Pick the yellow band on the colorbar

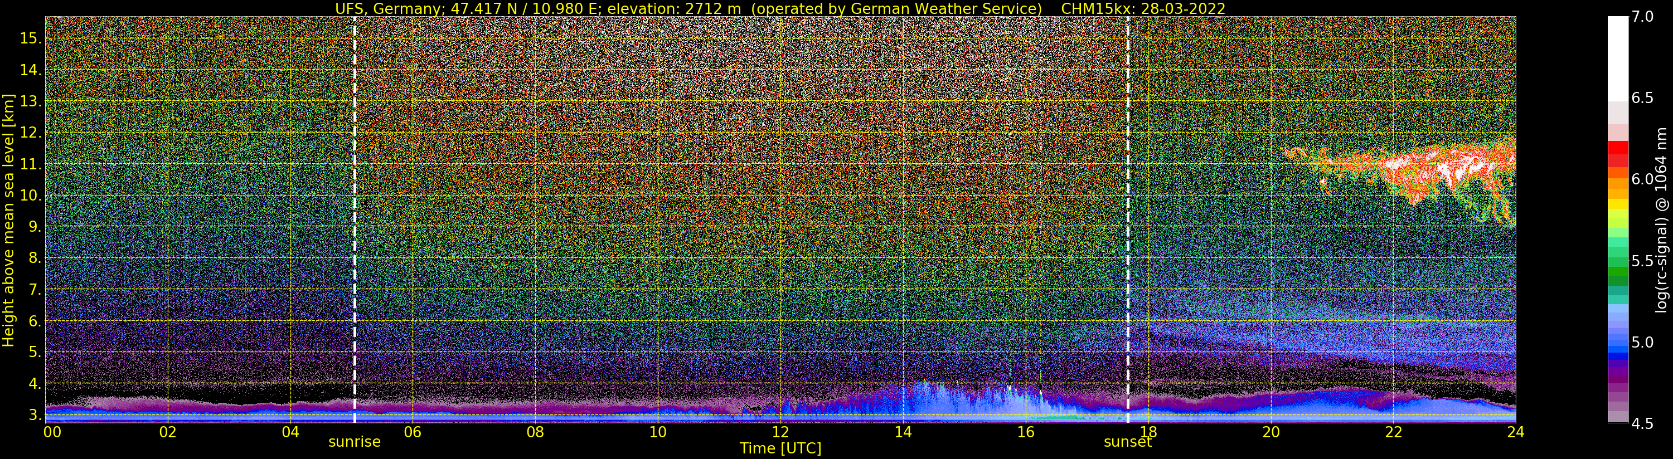(1618, 204)
